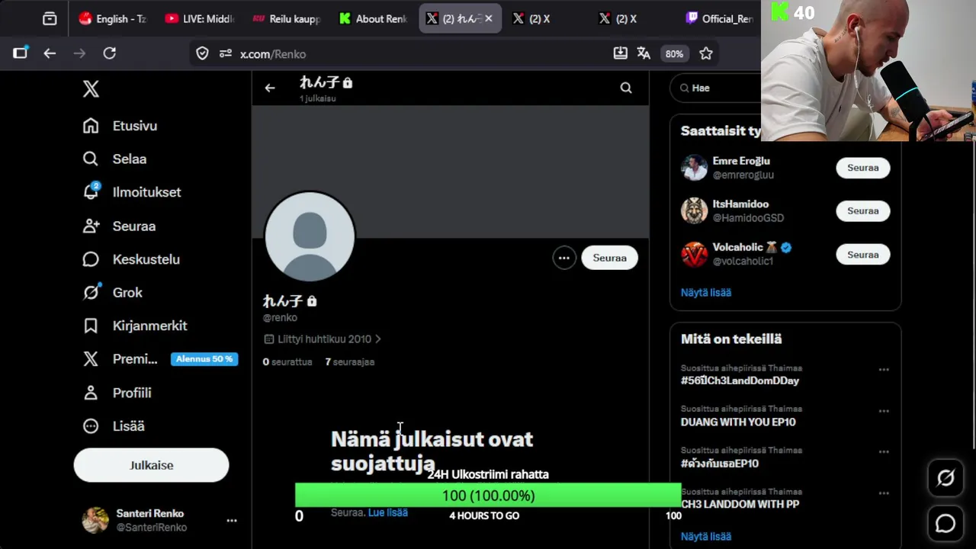Follow ItsHamidoo
The width and height of the screenshot is (976, 549).
point(863,211)
